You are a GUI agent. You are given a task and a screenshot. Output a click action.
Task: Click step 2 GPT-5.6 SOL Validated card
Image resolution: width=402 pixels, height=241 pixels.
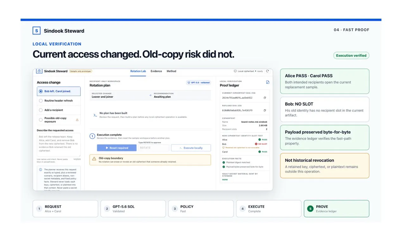(133, 209)
